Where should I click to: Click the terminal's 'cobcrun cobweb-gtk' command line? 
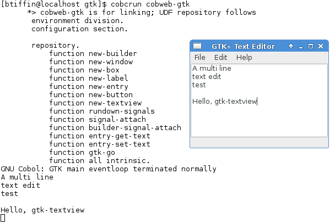click(x=150, y=4)
